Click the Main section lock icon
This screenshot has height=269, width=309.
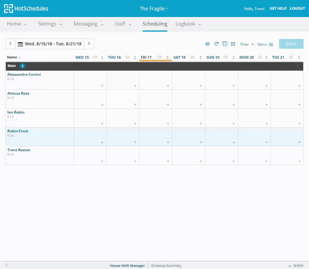[297, 66]
